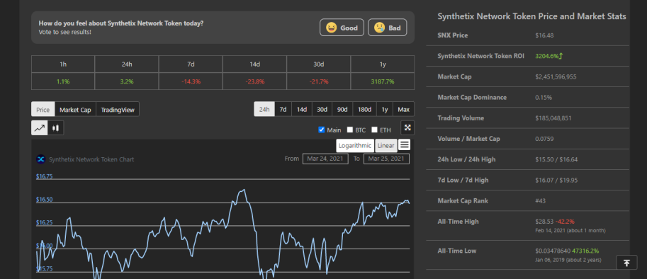Switch to the line chart view icon
The height and width of the screenshot is (279, 647).
(40, 127)
